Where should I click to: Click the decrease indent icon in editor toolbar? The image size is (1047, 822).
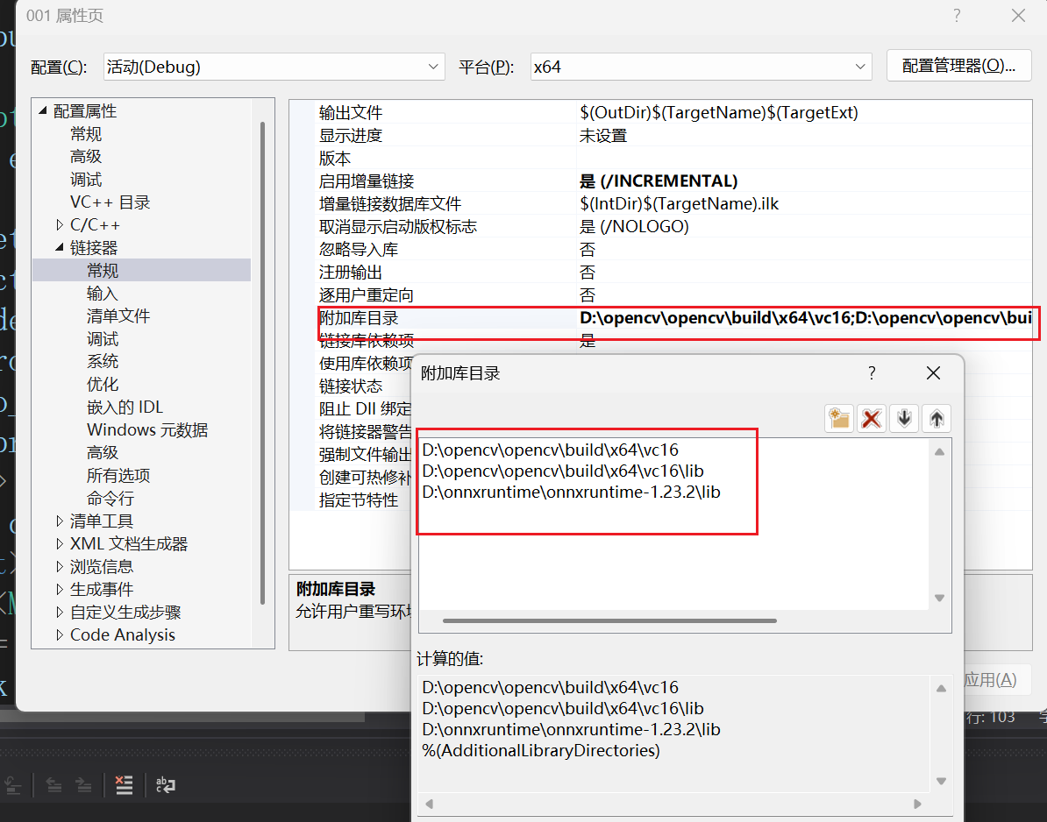(53, 785)
